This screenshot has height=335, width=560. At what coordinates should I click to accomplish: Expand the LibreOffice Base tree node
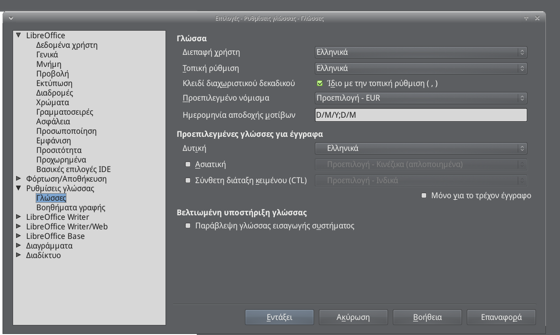[x=19, y=236]
